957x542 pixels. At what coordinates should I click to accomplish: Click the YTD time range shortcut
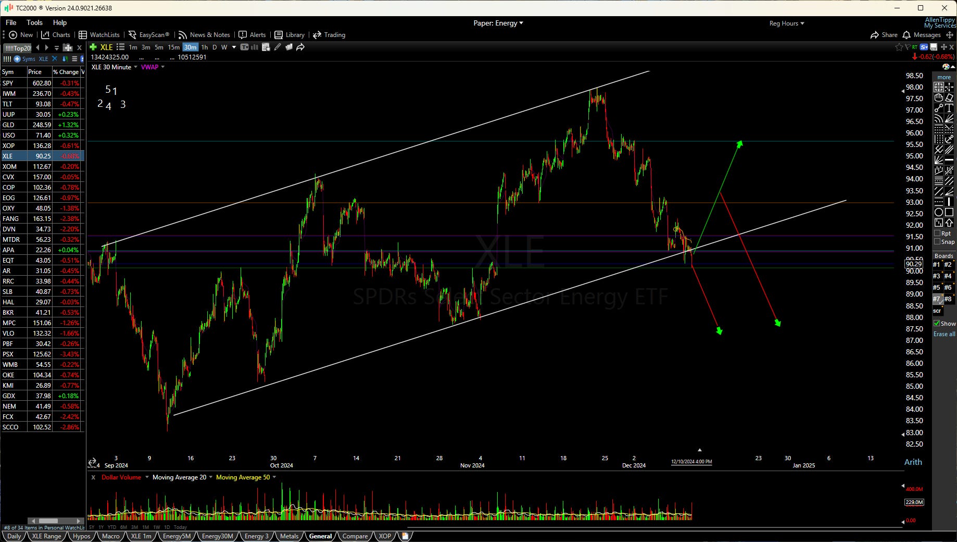point(112,527)
